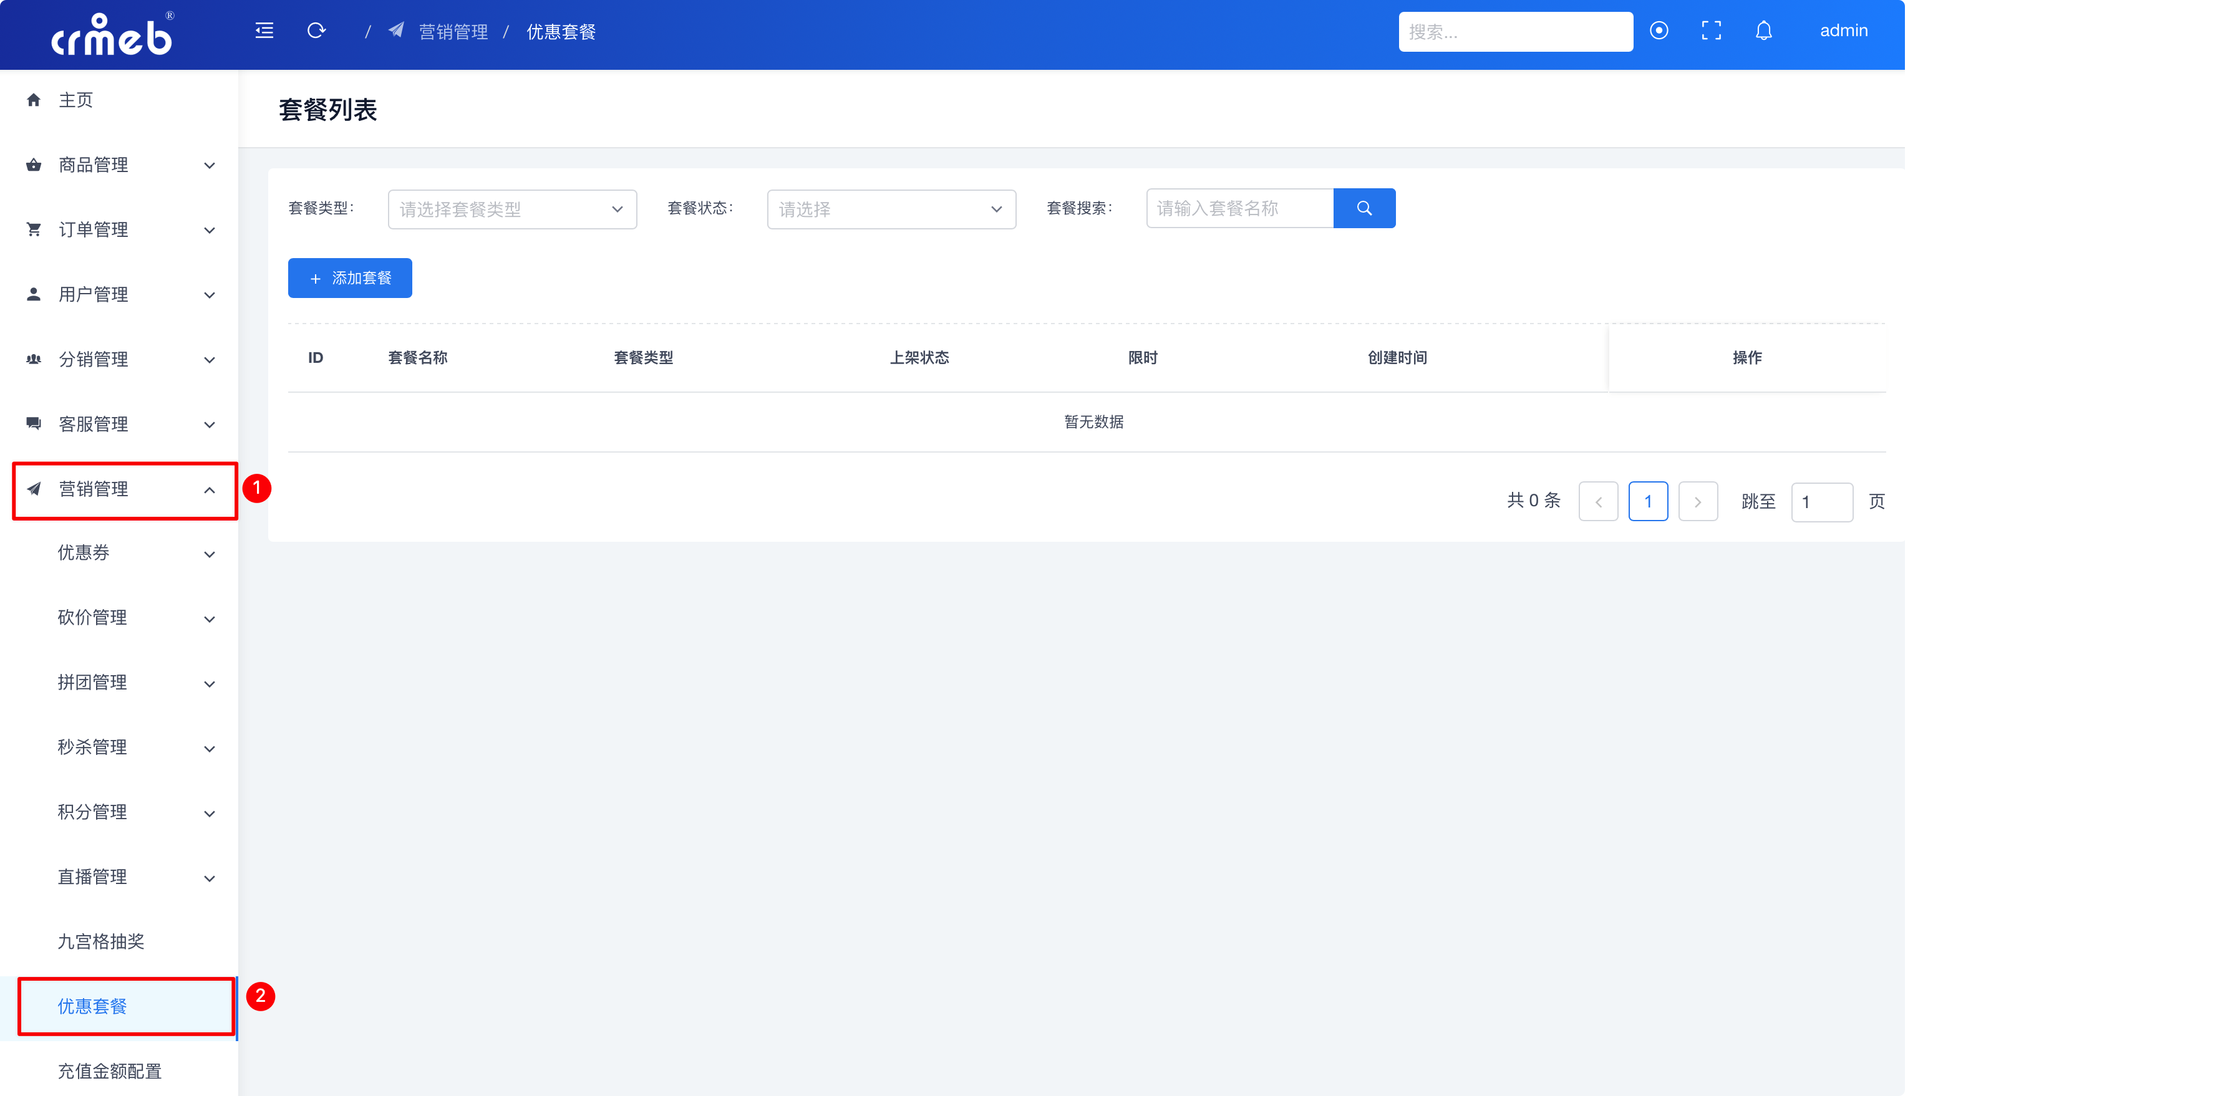Click the chat icon beside 客服管理
This screenshot has width=2238, height=1096.
click(34, 424)
